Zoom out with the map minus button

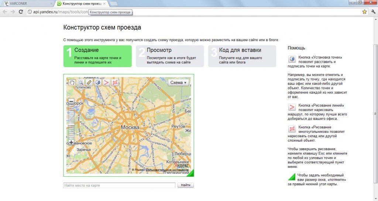coord(71,101)
